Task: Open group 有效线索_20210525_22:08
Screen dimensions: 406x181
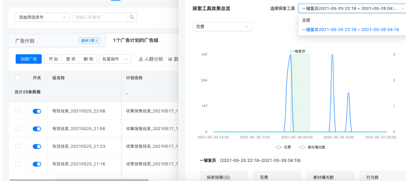Action: (x=79, y=111)
